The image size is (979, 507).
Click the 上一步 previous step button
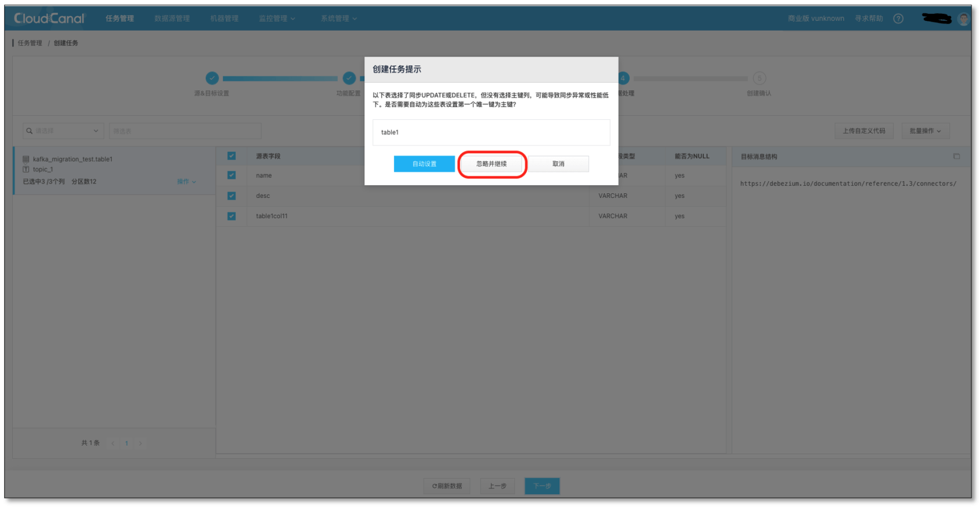[x=497, y=486]
